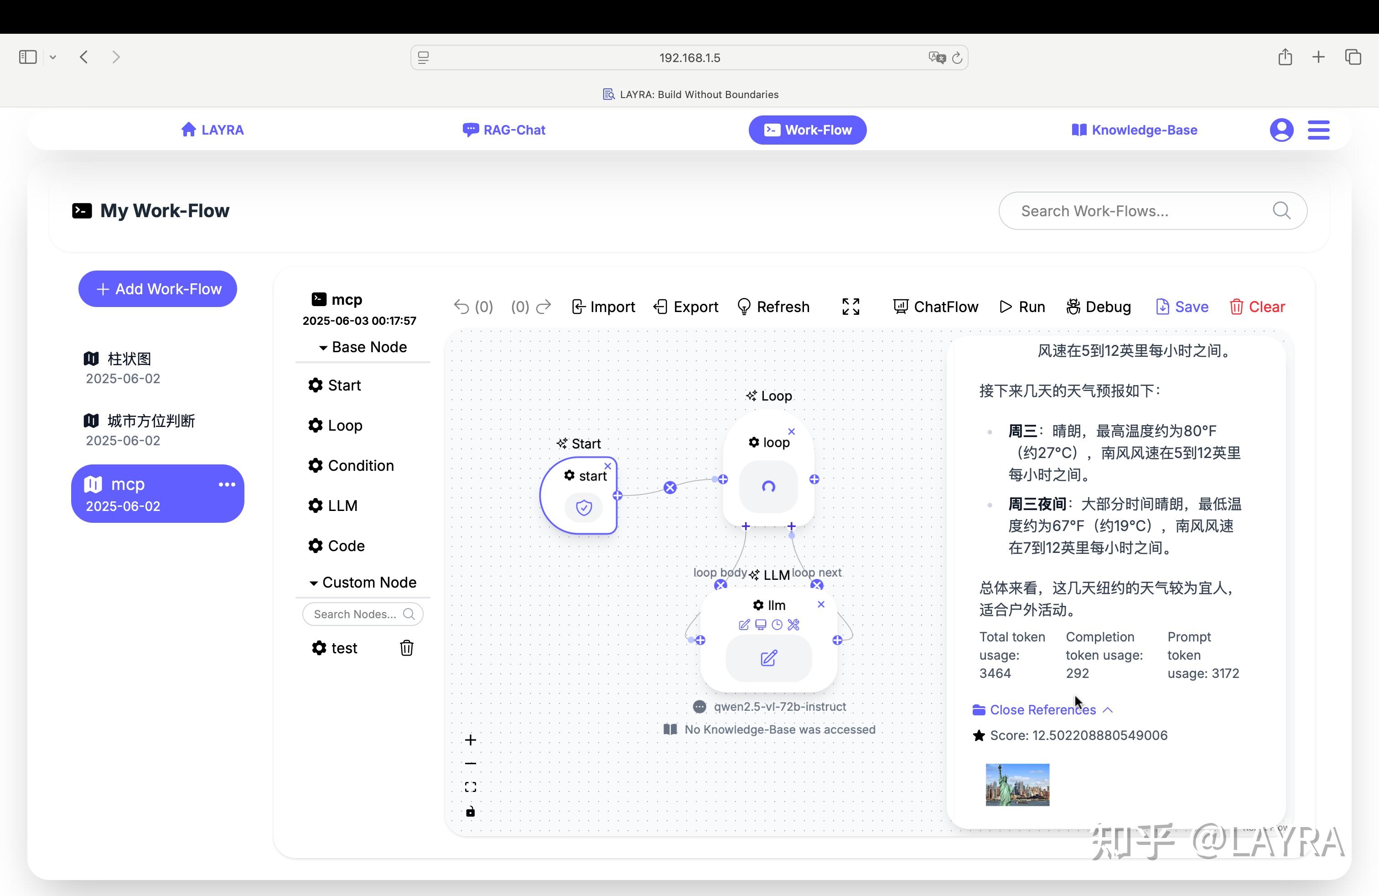Run the workflow

(1023, 307)
